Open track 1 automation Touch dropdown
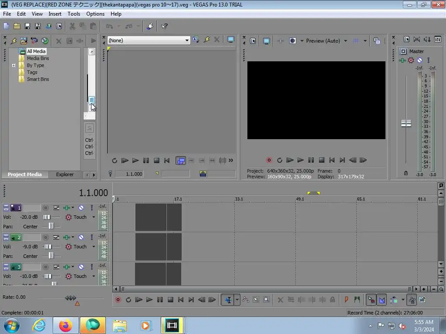Viewport: 446px width, 334px height. (94, 217)
